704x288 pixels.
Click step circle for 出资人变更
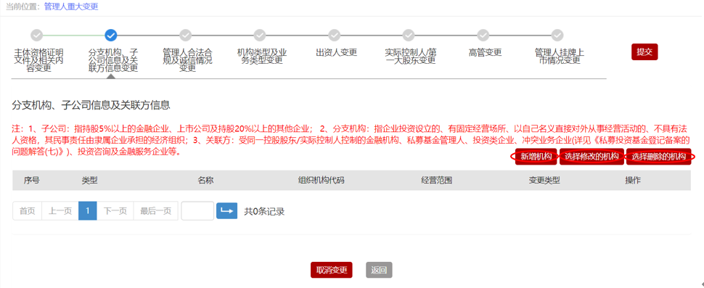334,35
